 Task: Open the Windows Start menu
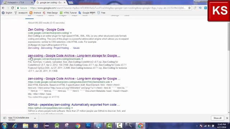pos(4,126)
